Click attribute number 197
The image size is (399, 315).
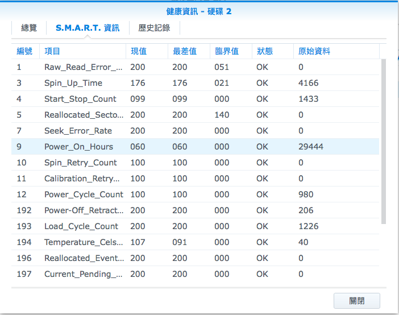point(24,273)
